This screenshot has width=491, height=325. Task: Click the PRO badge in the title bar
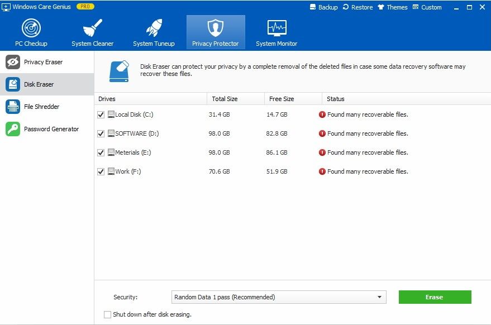tap(85, 7)
